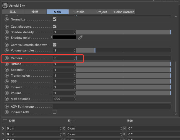Click keyframe dot beside Indirect
This screenshot has height=140, width=180.
point(7,87)
